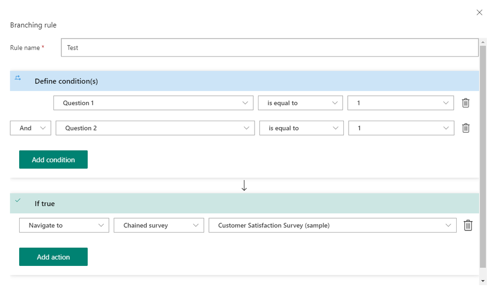This screenshot has width=490, height=287.
Task: Open the value dropdown for Question 2
Action: 401,128
